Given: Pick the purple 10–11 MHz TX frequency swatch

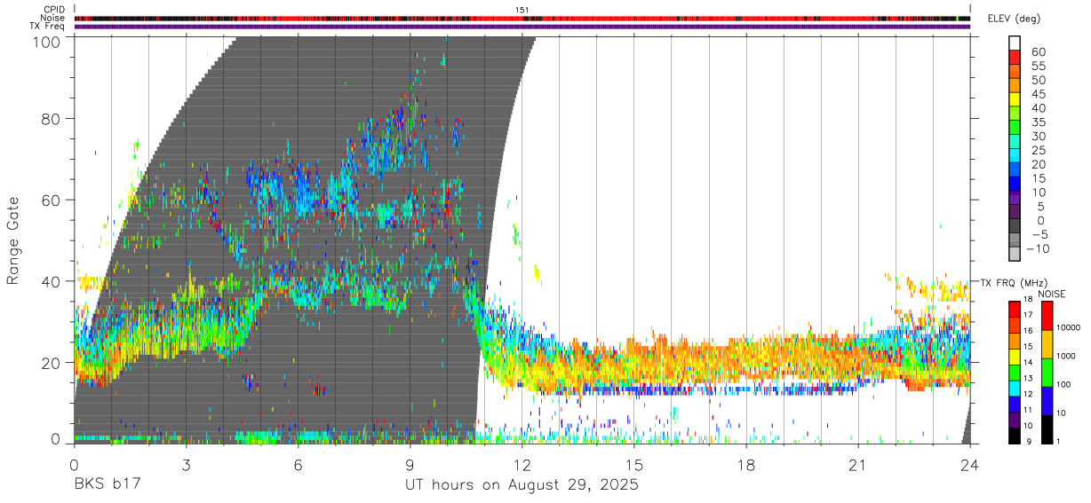Looking at the screenshot, I should [x=1015, y=419].
